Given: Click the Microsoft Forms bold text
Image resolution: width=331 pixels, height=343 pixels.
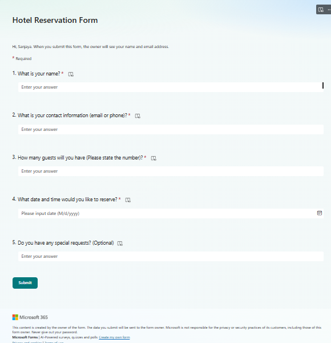Looking at the screenshot, I should (25, 337).
